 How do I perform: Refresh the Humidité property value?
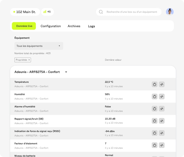click(155, 97)
